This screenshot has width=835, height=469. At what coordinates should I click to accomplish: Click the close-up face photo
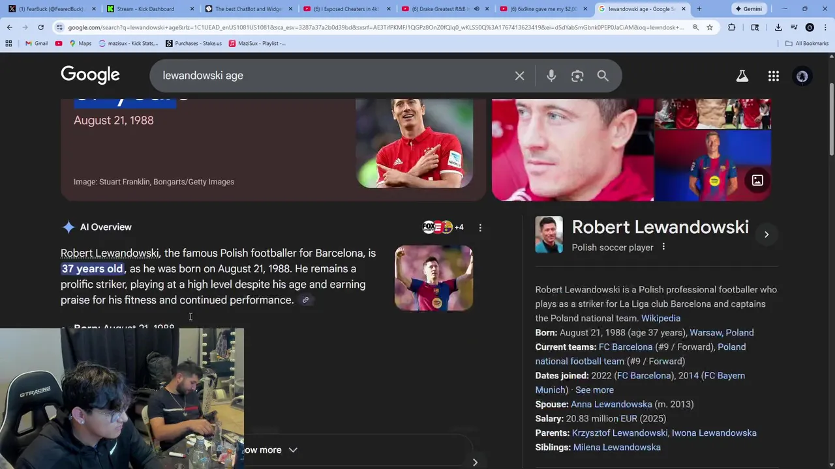coord(572,150)
